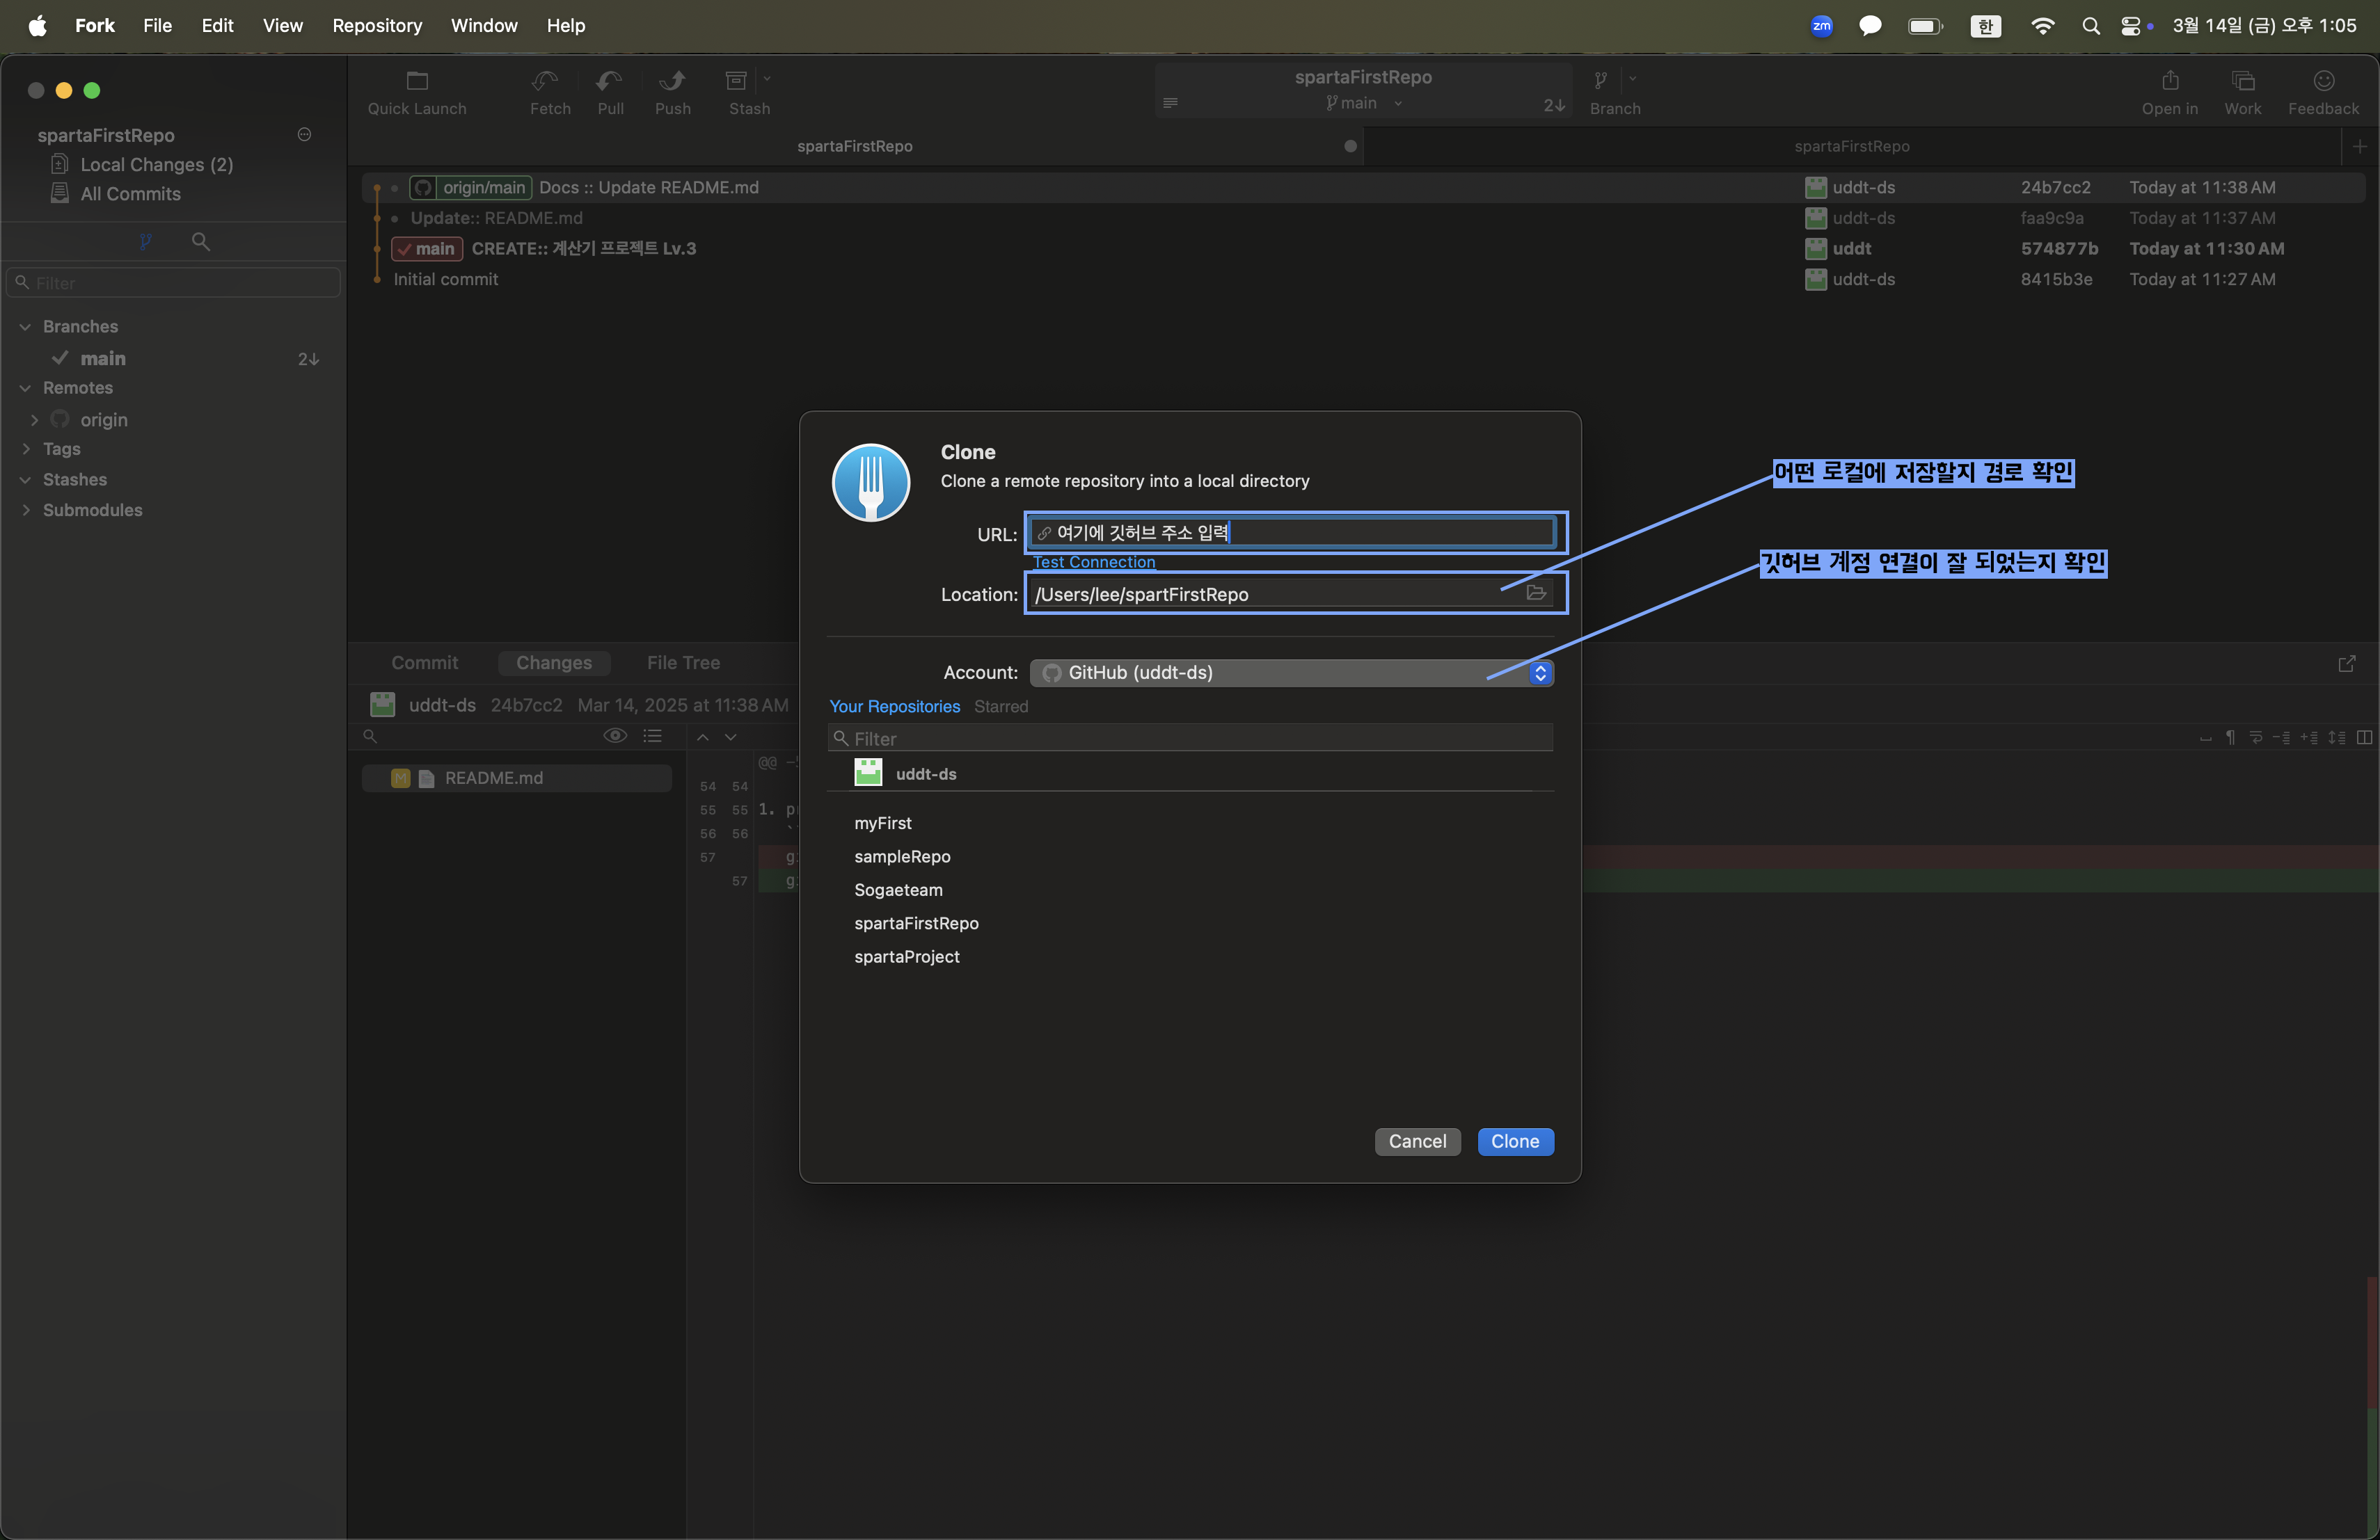2380x1540 pixels.
Task: Open in external app icon
Action: coord(2170,81)
